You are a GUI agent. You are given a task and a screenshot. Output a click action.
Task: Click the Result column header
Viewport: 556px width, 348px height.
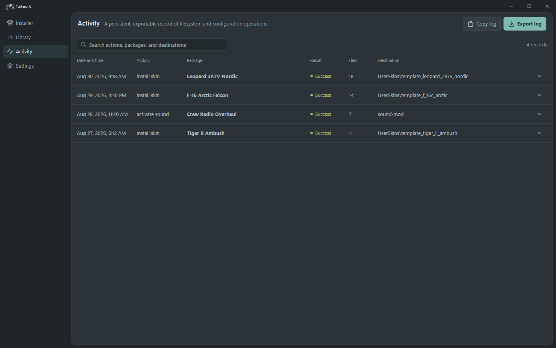(316, 60)
